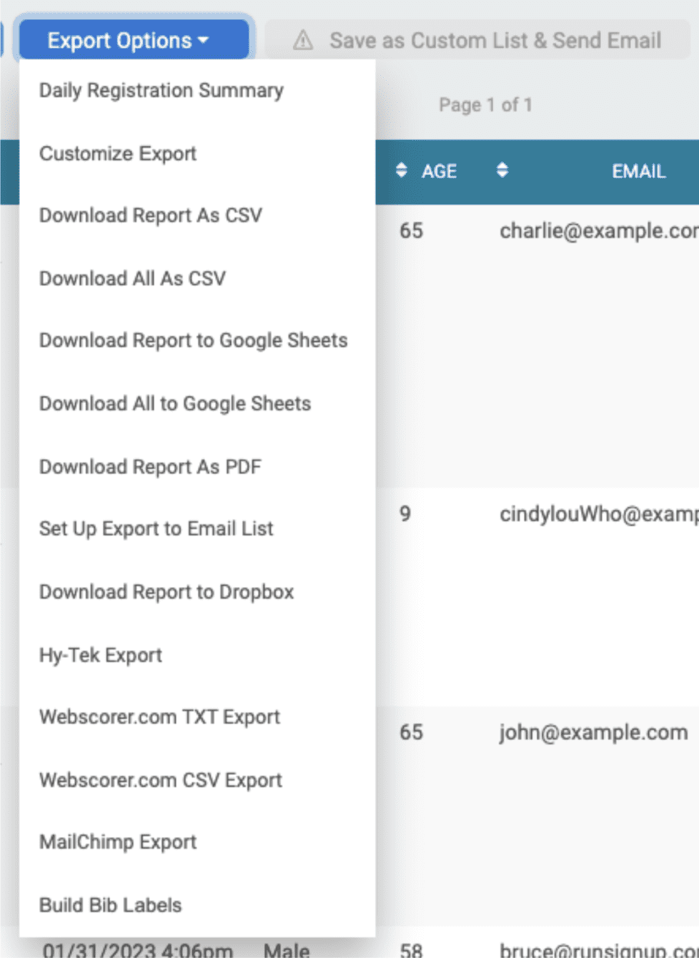
Task: Select Download Report to Dropbox
Action: (166, 591)
